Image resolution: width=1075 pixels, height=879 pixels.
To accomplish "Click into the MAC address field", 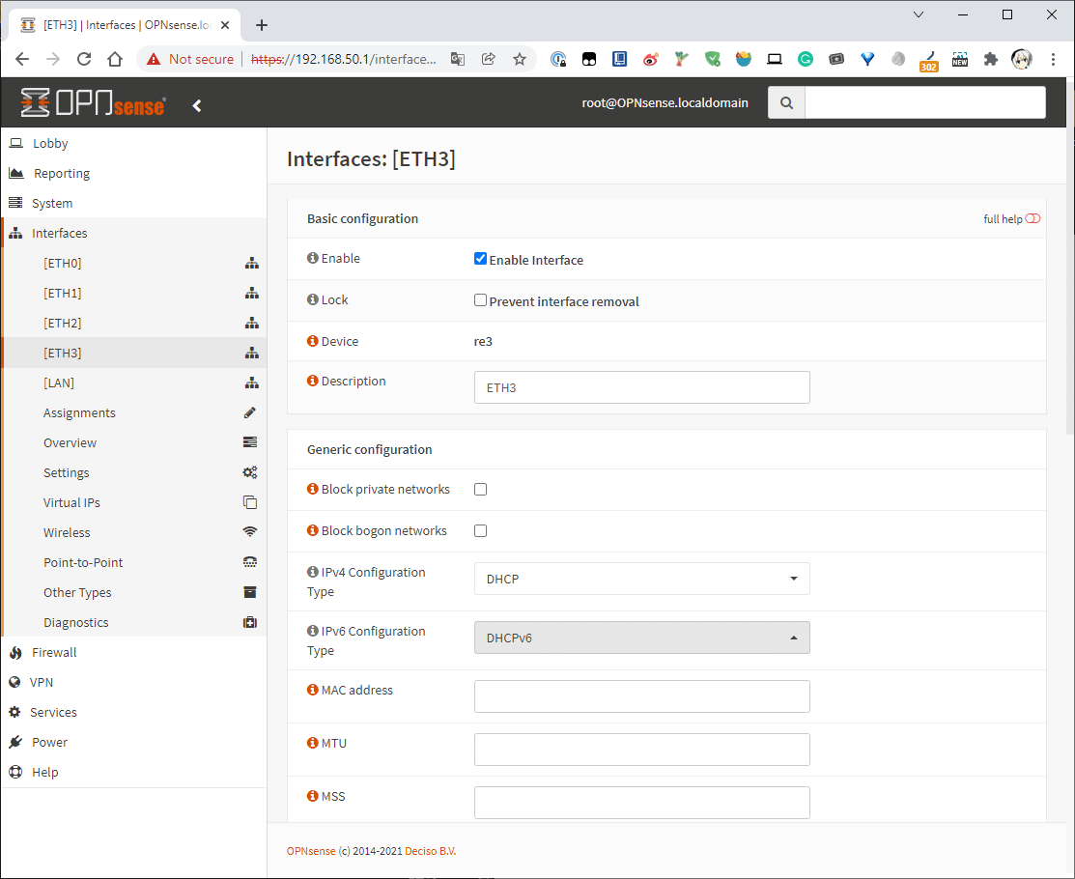I will point(641,696).
